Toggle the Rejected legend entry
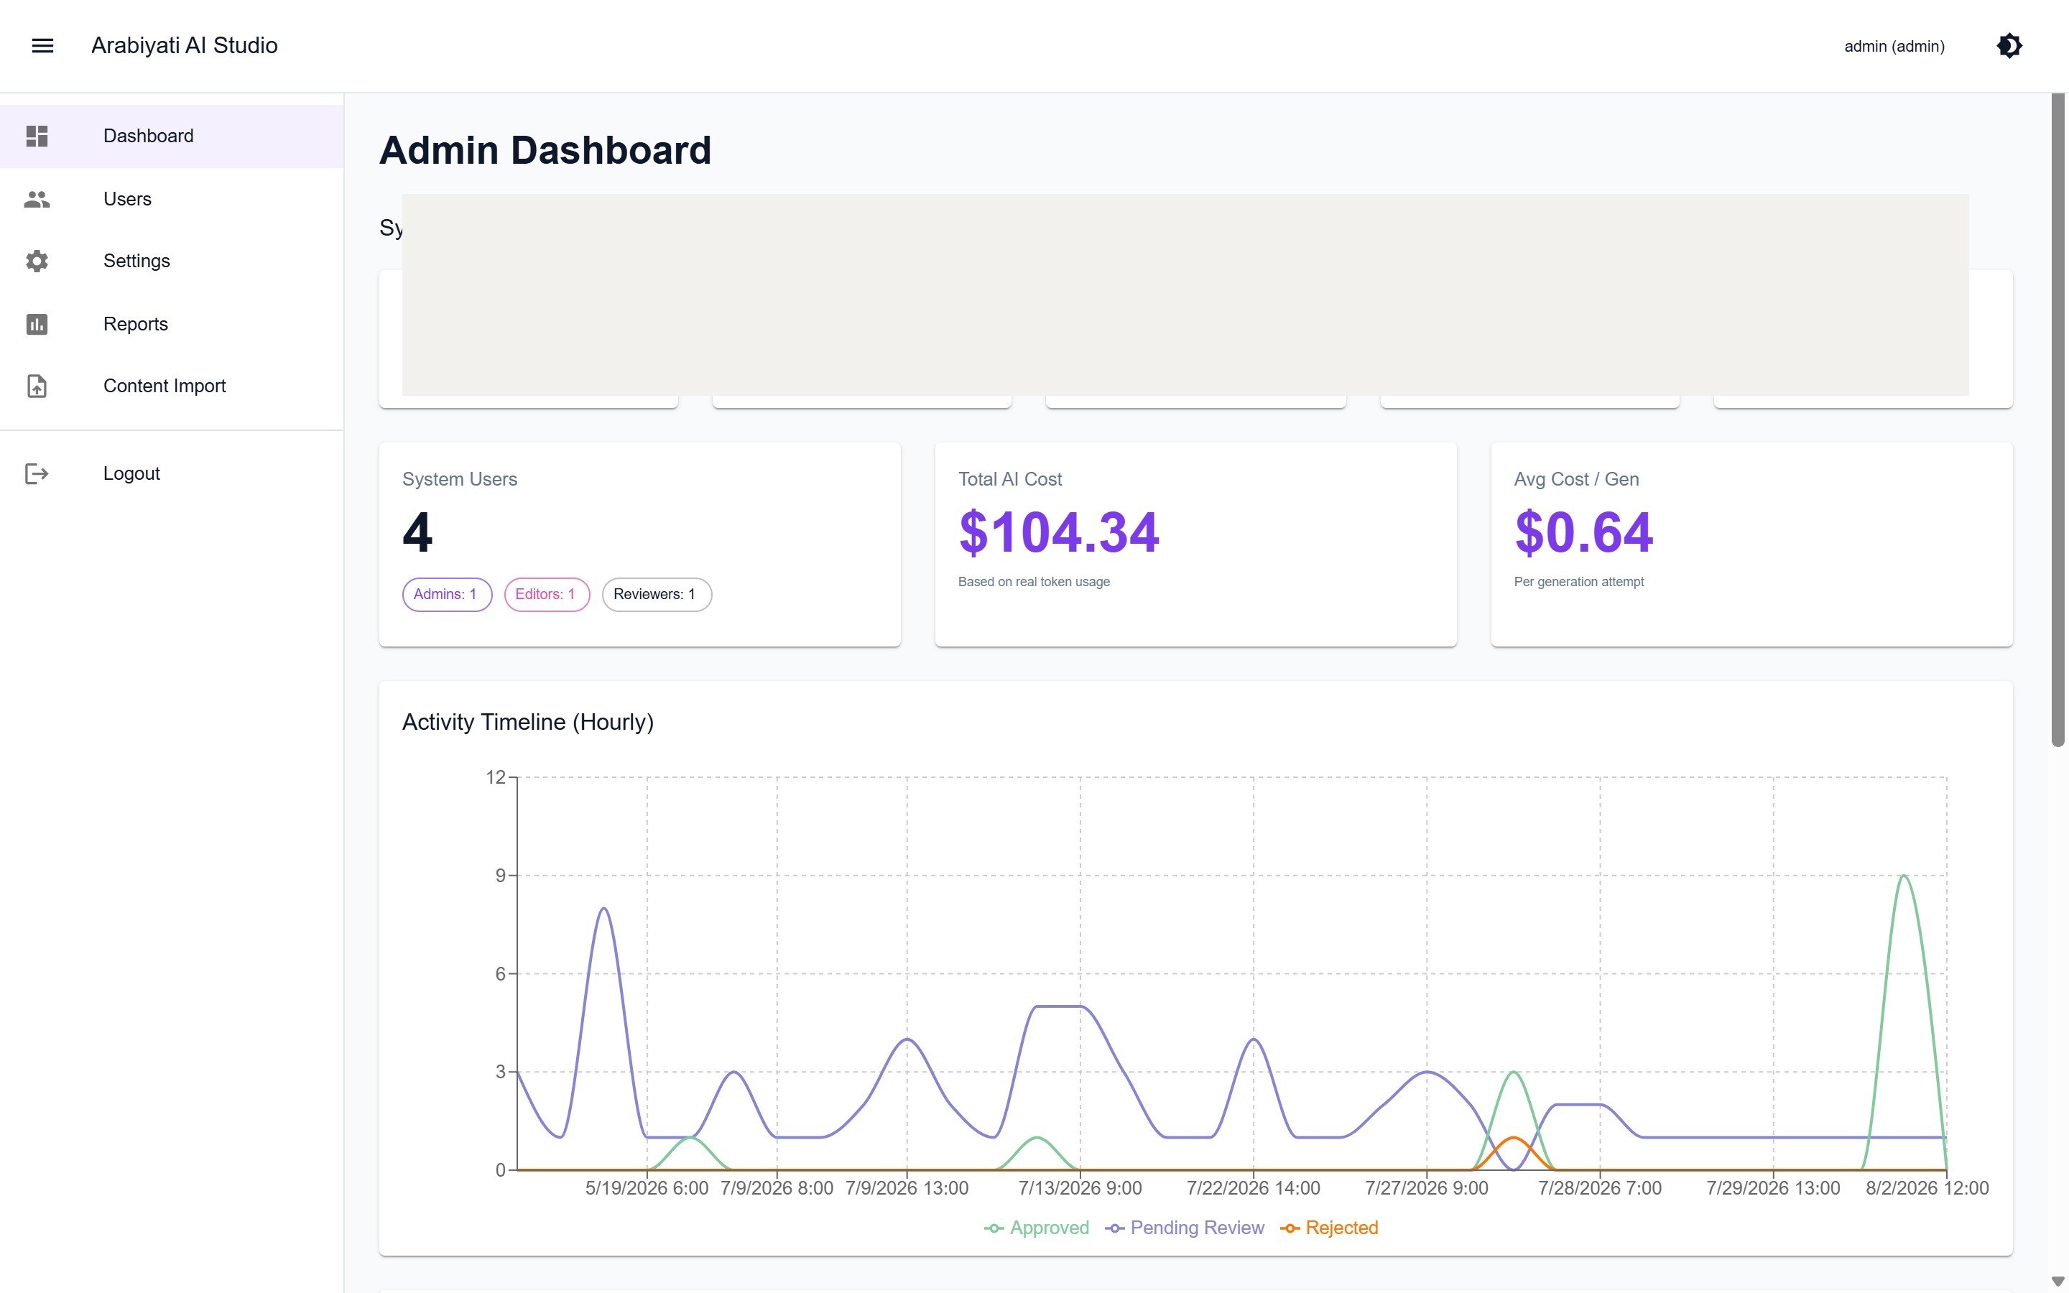 point(1330,1228)
